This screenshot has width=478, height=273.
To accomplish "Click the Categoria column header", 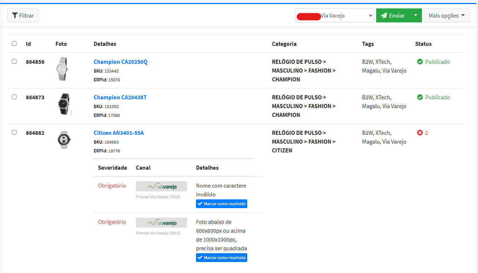I will 284,44.
